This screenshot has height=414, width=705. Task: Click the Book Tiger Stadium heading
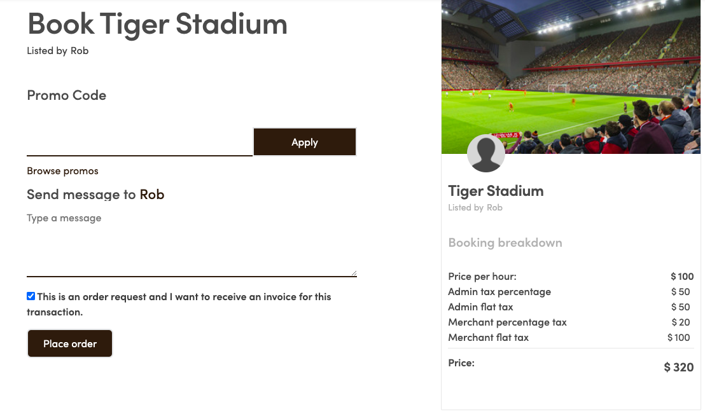click(157, 24)
